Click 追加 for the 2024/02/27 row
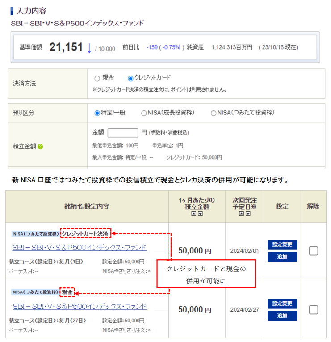Viewport: 331px width, 342px height. 282,316
